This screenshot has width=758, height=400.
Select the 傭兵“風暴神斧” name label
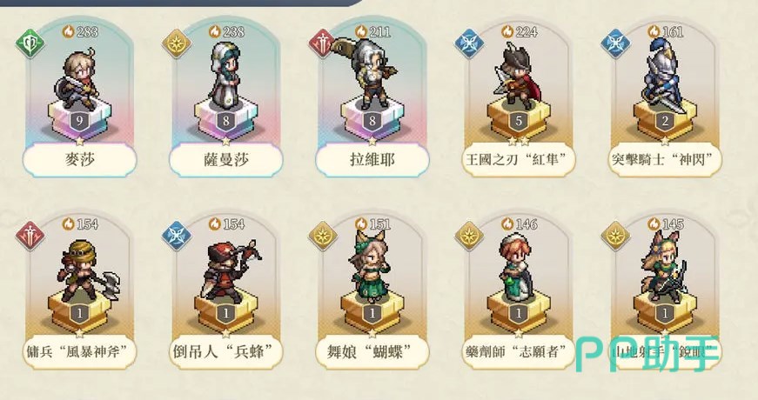(x=80, y=351)
